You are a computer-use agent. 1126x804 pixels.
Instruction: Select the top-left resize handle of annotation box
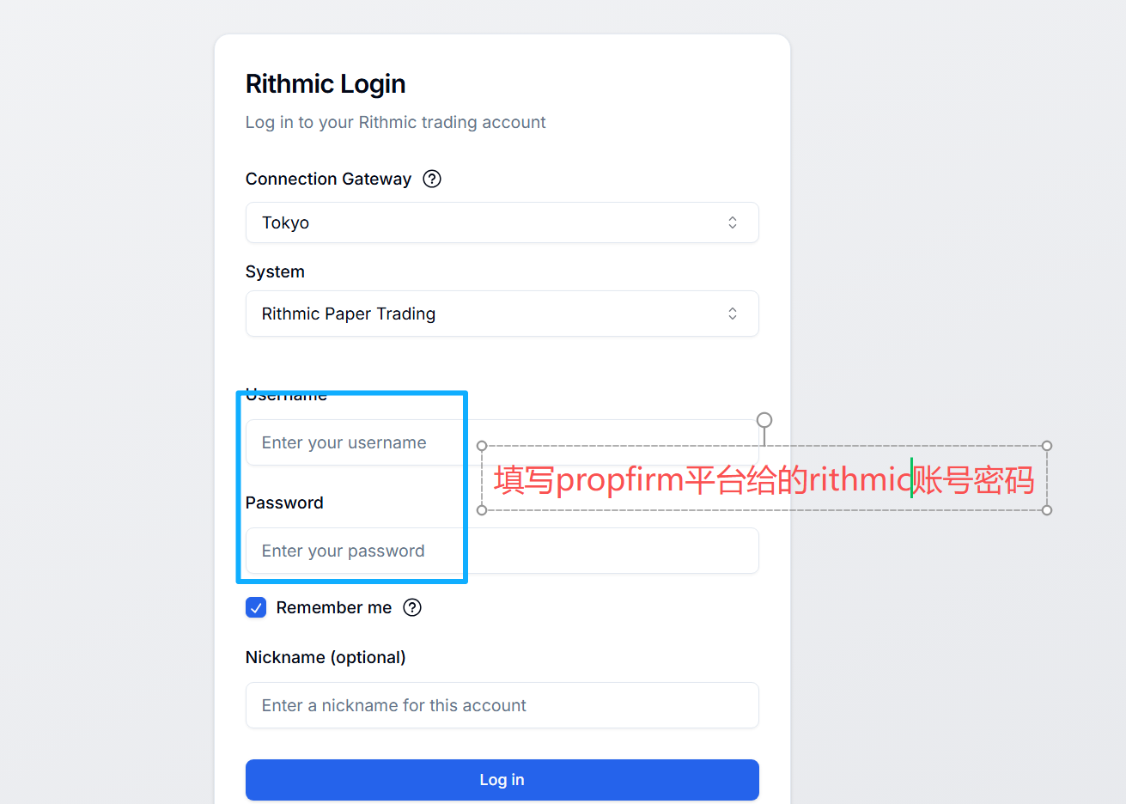(482, 446)
